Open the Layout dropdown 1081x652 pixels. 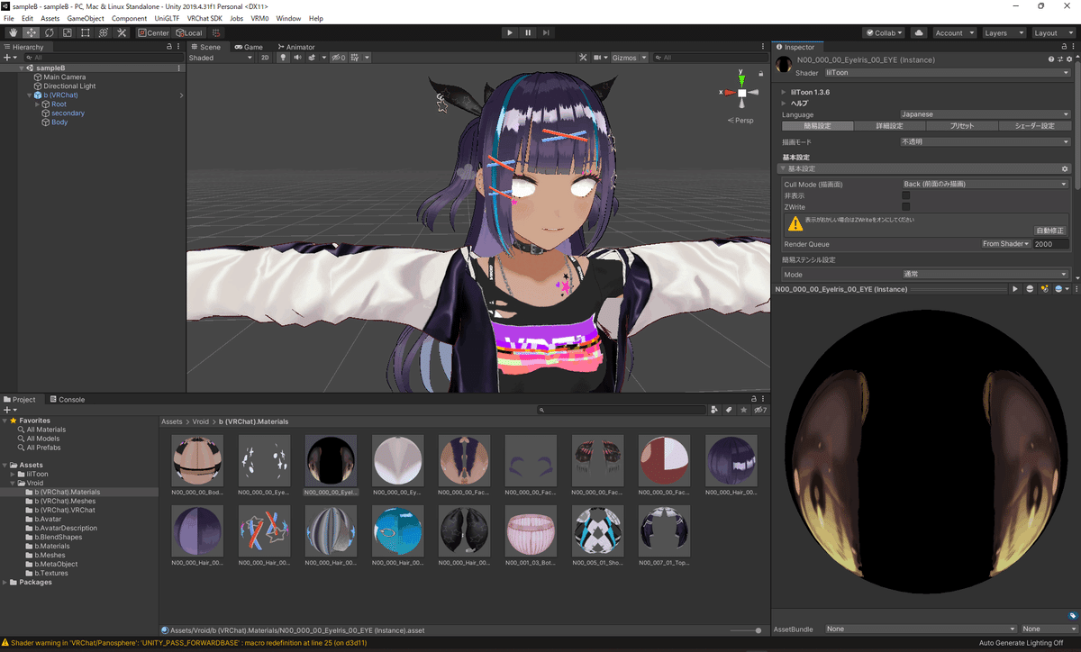point(1053,32)
